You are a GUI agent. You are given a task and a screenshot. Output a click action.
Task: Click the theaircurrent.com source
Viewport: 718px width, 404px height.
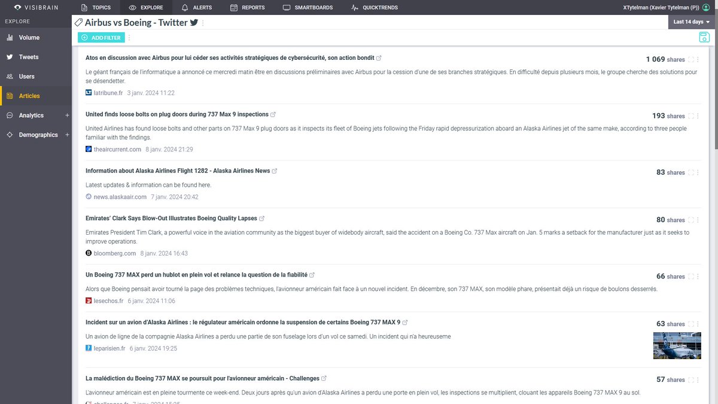[113, 150]
